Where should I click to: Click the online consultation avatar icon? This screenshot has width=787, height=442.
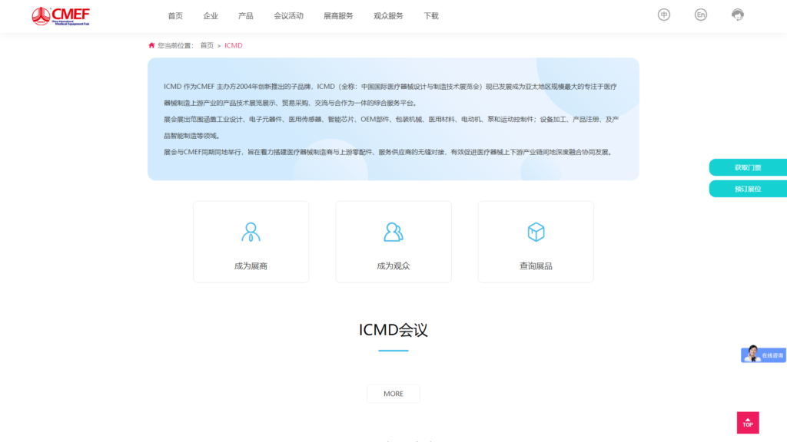(x=752, y=353)
